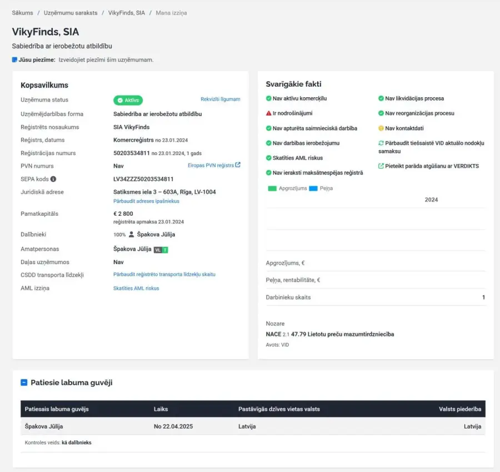The height and width of the screenshot is (472, 500).
Task: Click the green check icon for Nav likvidācijas procesa
Action: coord(381,98)
